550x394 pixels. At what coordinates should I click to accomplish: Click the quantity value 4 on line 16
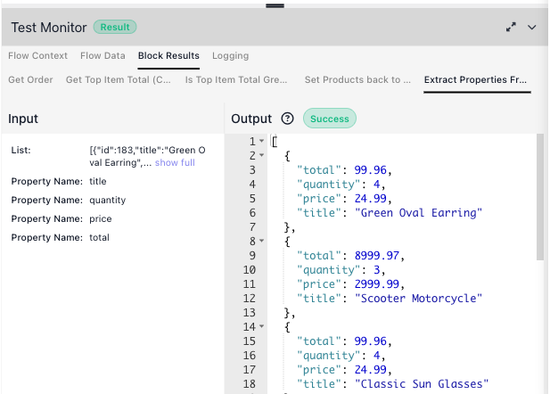point(377,356)
